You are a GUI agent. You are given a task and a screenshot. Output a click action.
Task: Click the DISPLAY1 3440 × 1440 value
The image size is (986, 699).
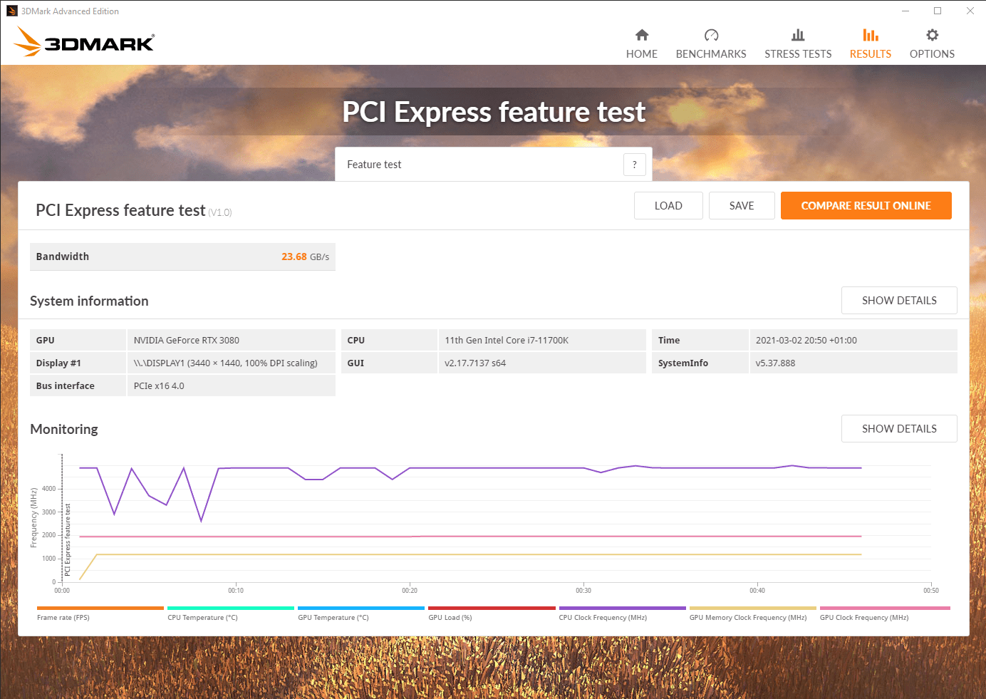click(226, 363)
